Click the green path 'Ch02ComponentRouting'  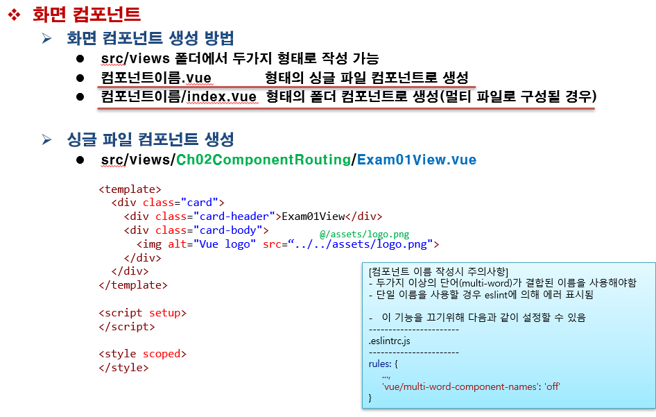264,160
